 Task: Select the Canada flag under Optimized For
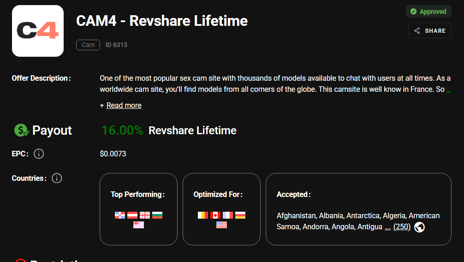click(x=215, y=215)
